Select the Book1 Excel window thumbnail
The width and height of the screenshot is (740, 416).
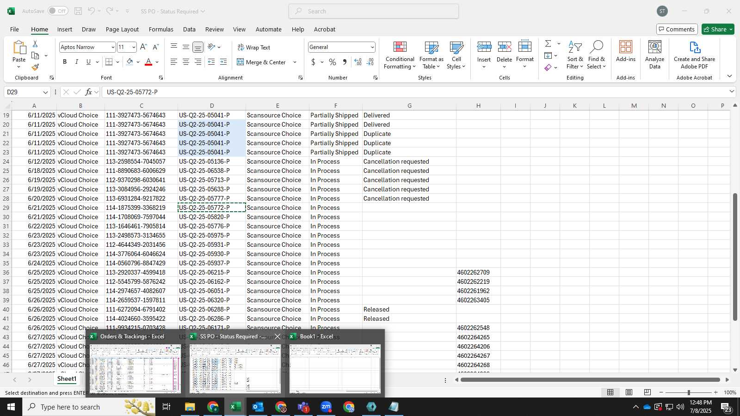[x=335, y=369]
